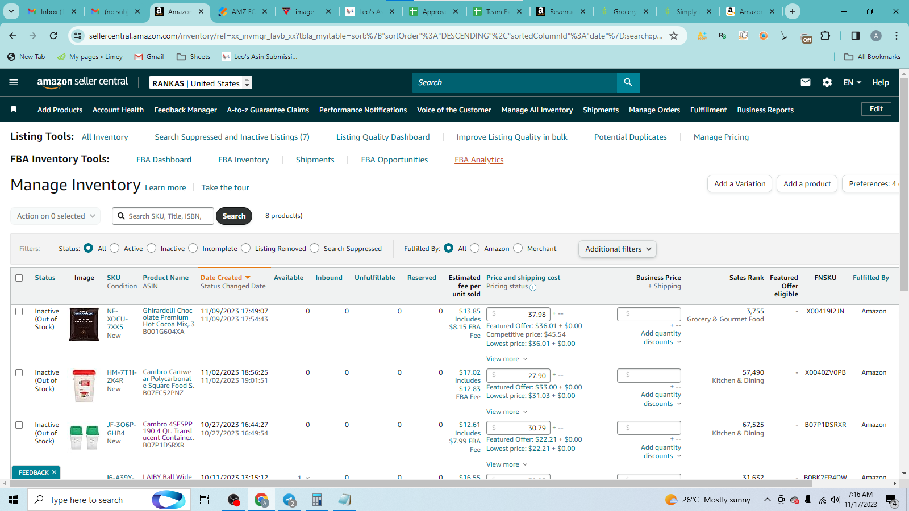909x511 pixels.
Task: Expand View more for Cambro Camwear row
Action: [x=507, y=412]
